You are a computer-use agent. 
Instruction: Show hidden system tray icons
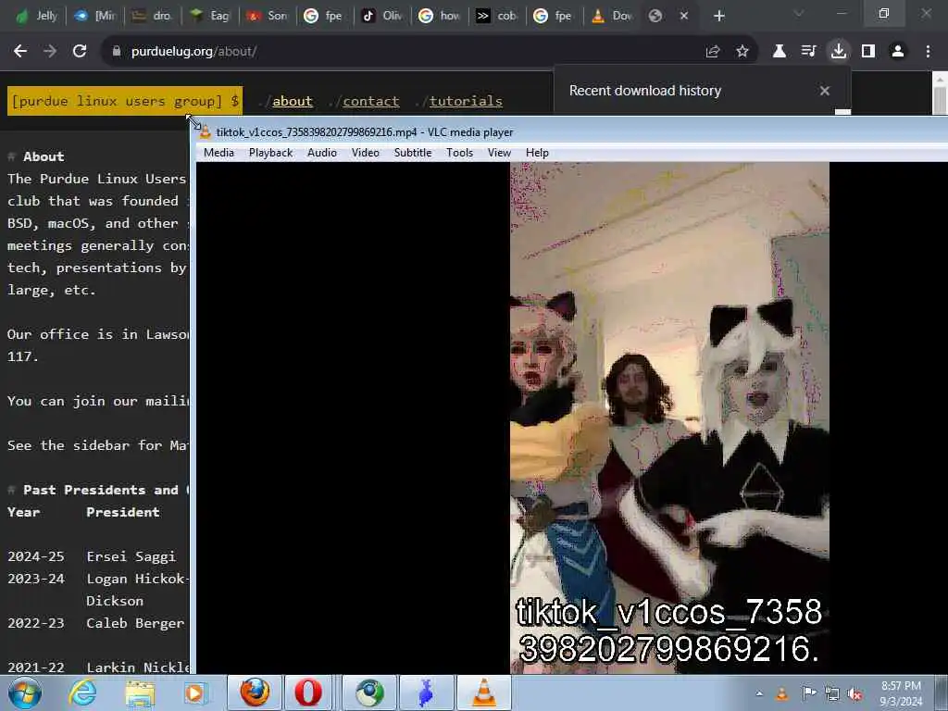[759, 693]
